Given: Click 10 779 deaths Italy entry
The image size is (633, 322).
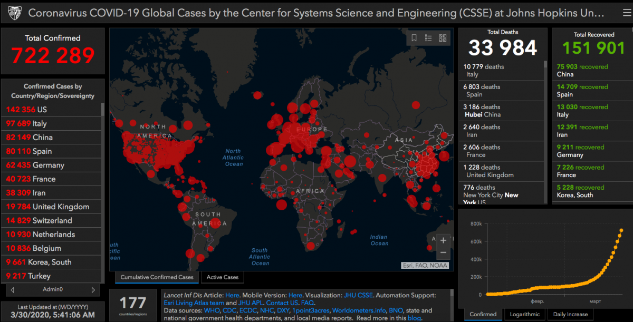Looking at the screenshot, I should tap(501, 71).
